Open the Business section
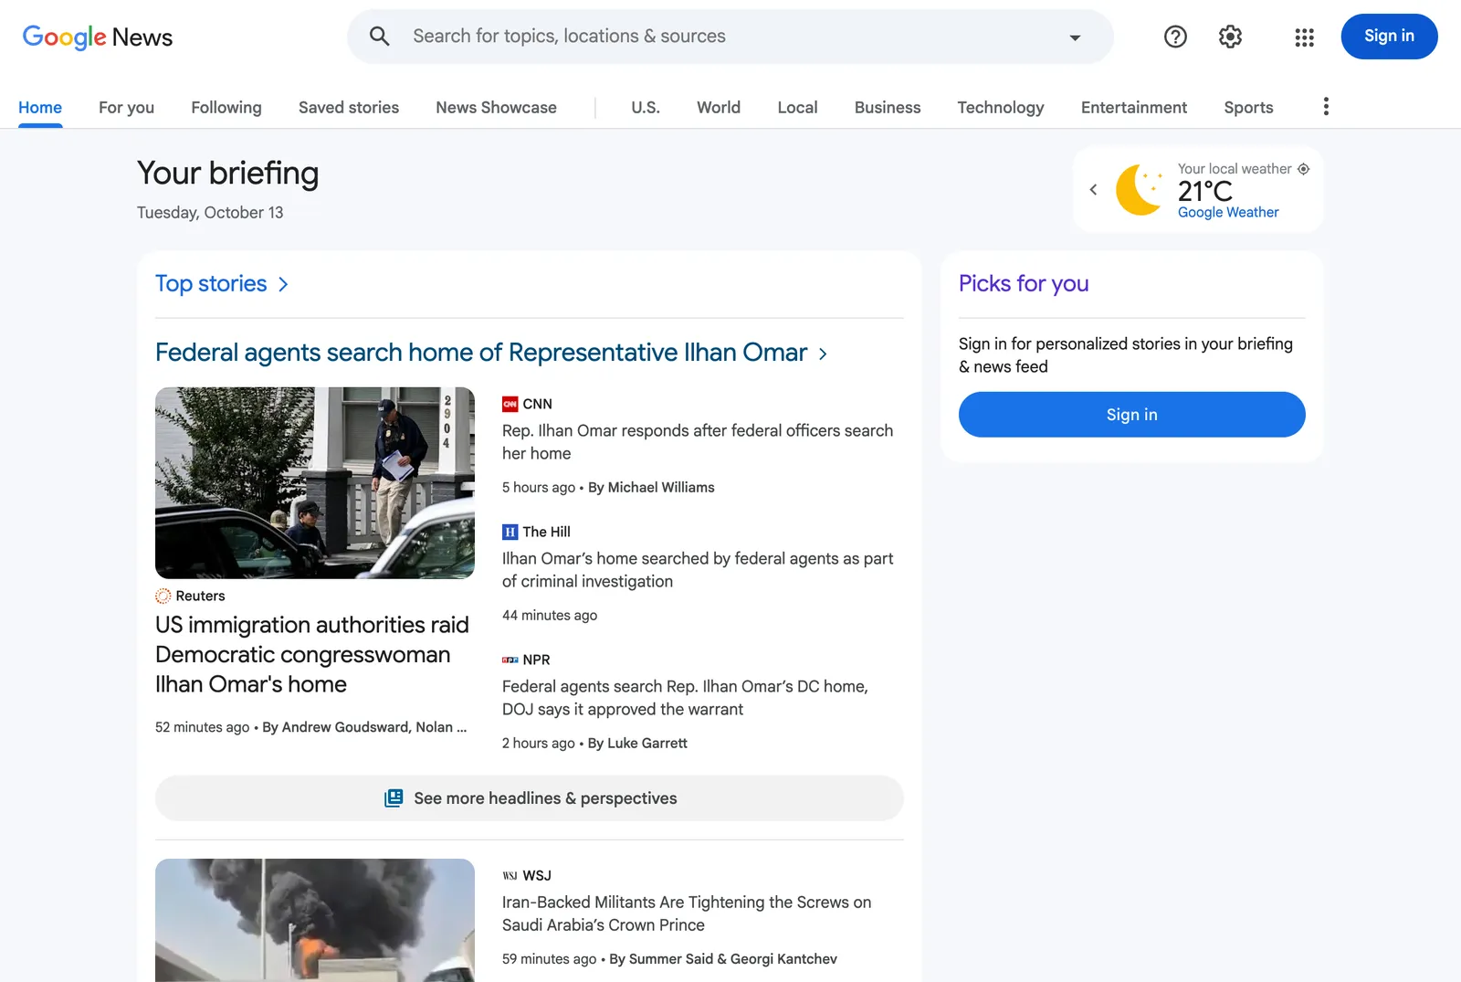 (888, 108)
